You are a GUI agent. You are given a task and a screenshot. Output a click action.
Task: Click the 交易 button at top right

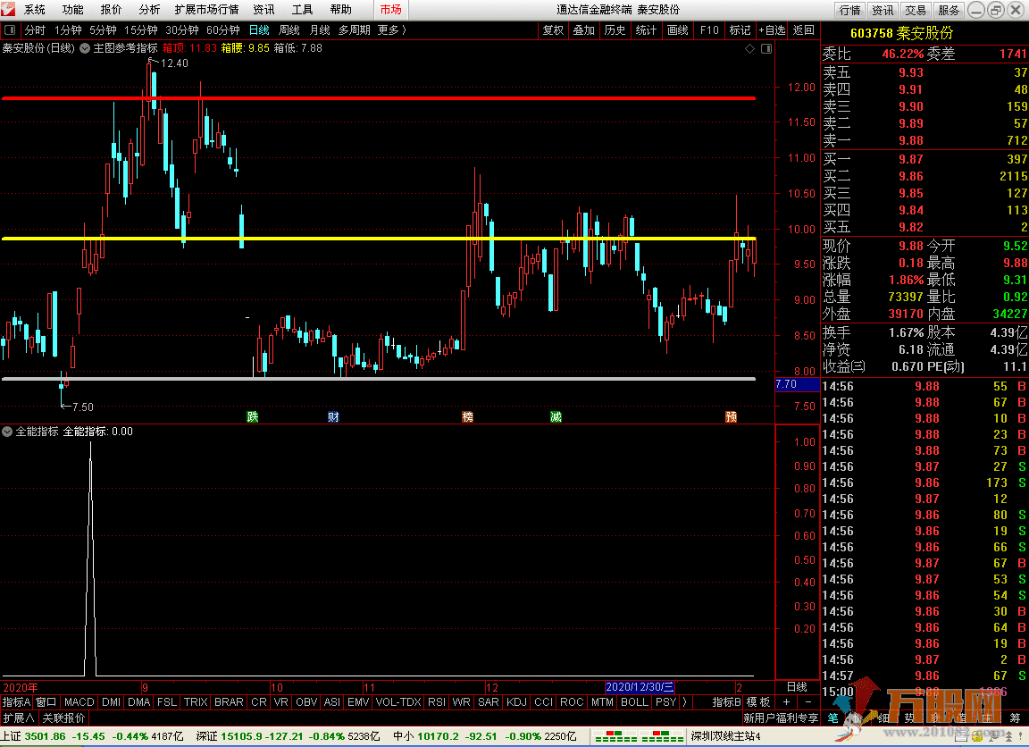[916, 10]
